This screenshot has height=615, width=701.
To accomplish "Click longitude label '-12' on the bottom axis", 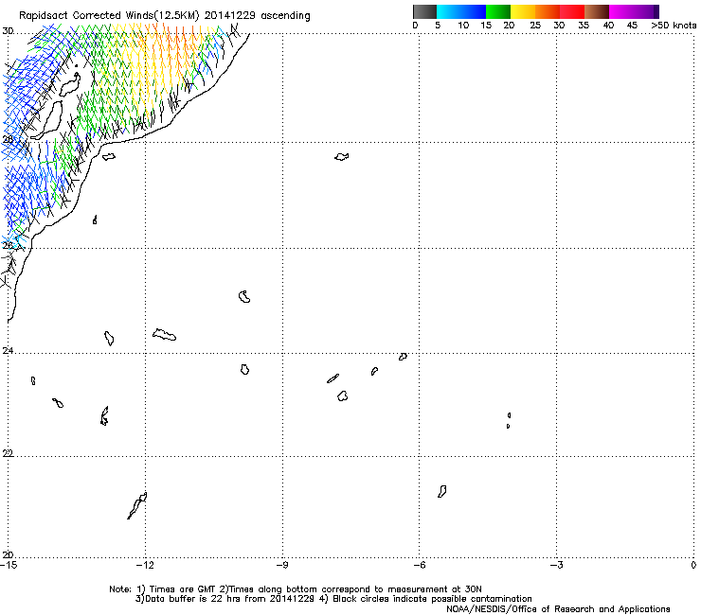I will tap(145, 566).
